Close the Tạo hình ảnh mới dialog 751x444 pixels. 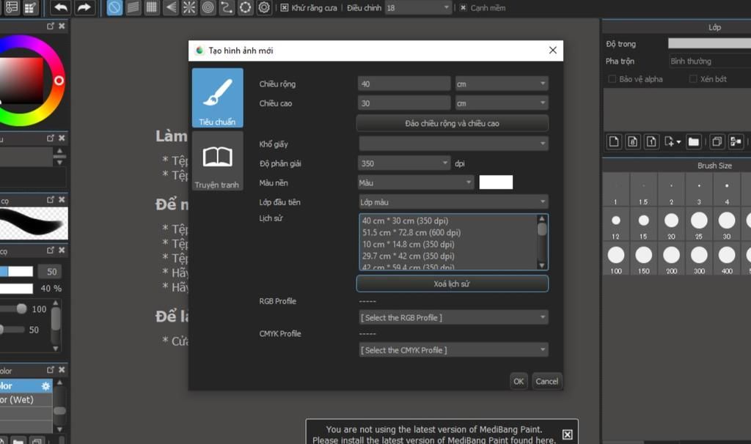pos(553,51)
